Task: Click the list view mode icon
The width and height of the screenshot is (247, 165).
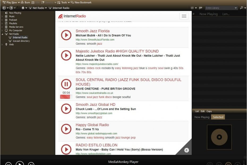Action: pyautogui.click(x=192, y=8)
